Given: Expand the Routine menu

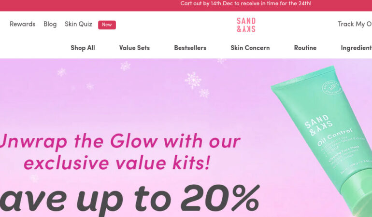Looking at the screenshot, I should coord(305,48).
